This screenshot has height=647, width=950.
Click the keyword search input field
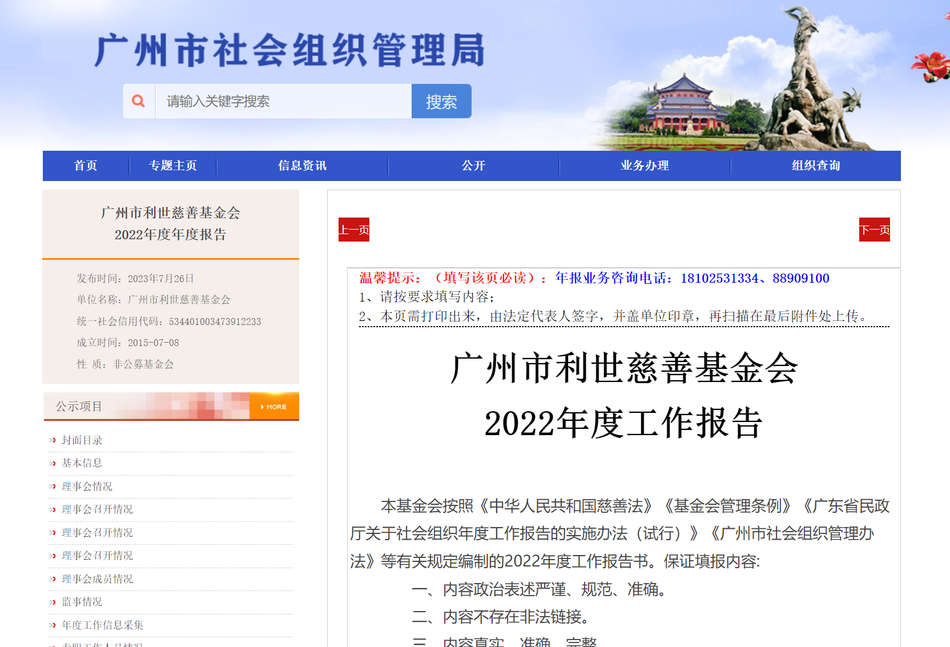point(283,101)
